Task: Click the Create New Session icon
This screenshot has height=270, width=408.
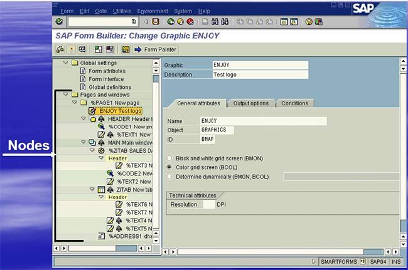Action: tap(284, 22)
